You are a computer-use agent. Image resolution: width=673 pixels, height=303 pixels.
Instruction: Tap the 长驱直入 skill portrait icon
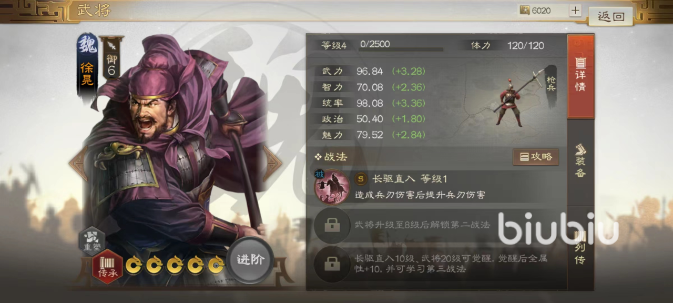(332, 186)
